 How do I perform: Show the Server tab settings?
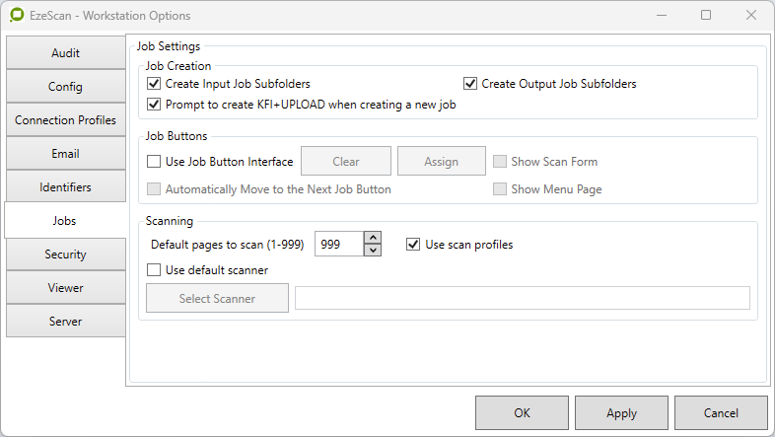click(x=66, y=322)
